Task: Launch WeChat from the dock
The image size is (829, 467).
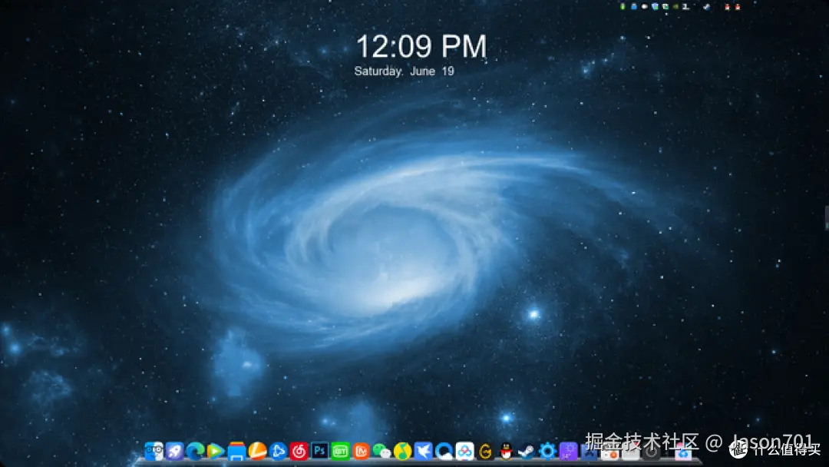Action: pos(381,451)
